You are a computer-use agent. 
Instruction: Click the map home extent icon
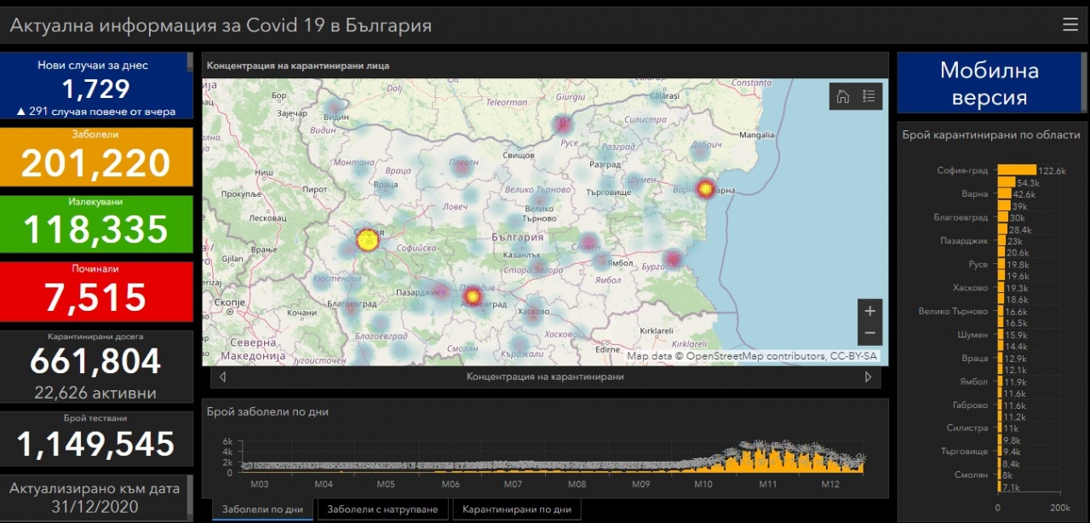tap(843, 96)
